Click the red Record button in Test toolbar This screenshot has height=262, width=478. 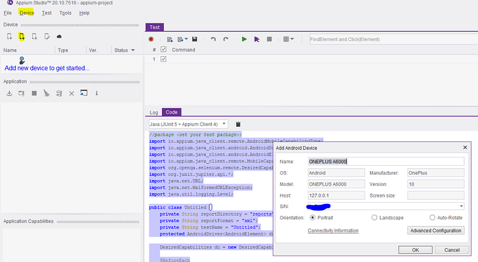[x=151, y=39]
